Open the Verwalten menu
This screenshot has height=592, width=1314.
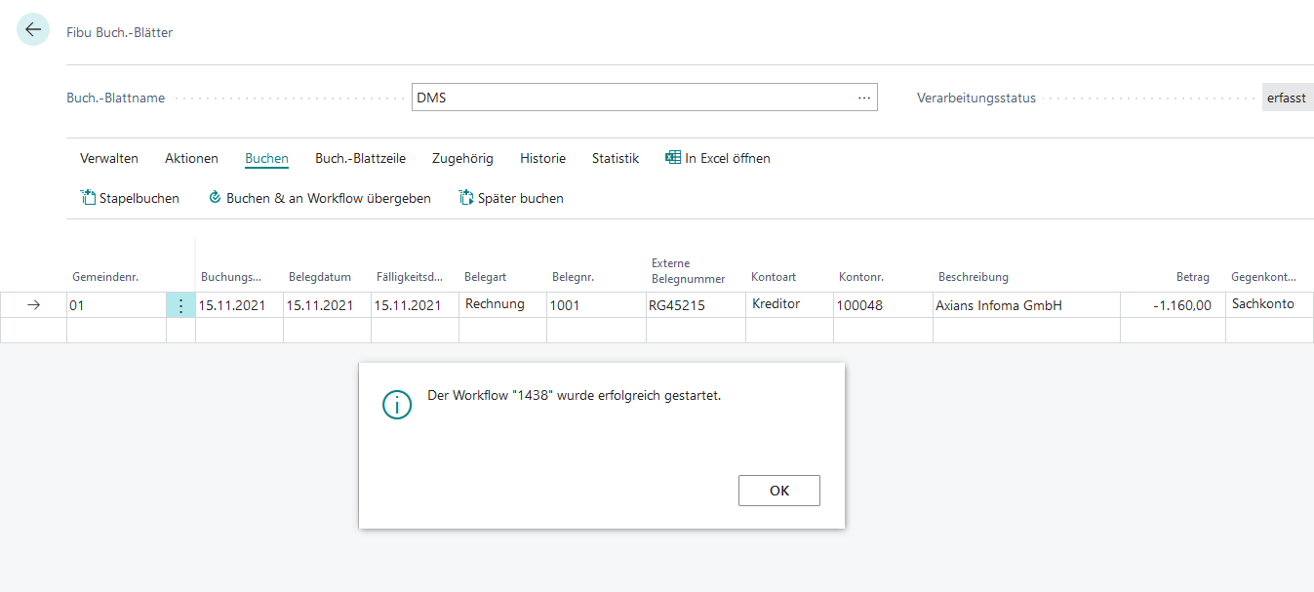[109, 158]
